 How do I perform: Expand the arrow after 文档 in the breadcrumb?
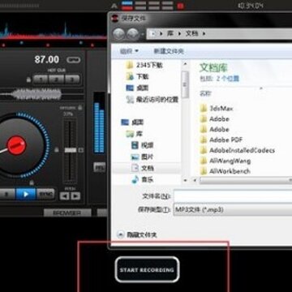point(204,34)
